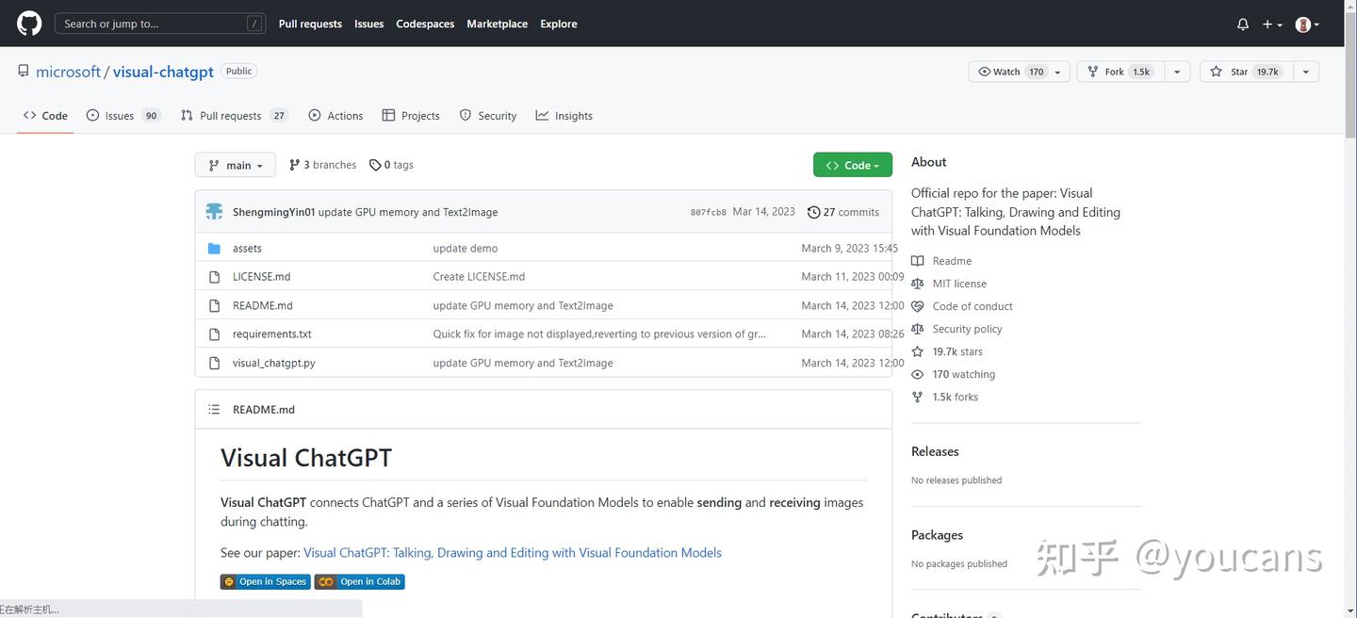This screenshot has width=1357, height=618.
Task: Click ShengmingYin01's avatar icon
Action: 214,212
